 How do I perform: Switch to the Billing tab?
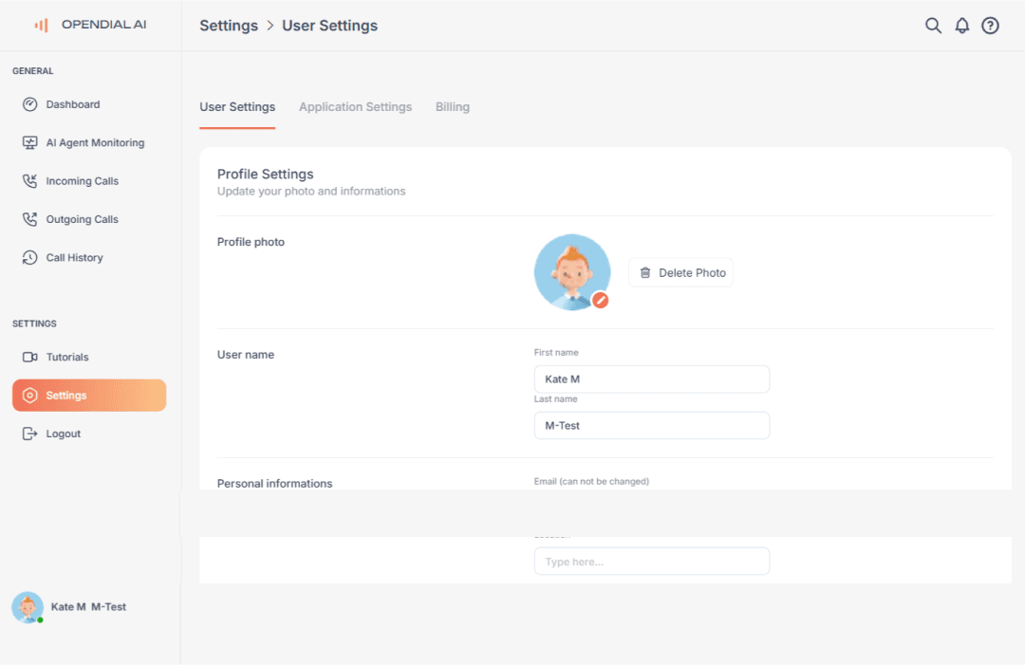click(453, 106)
